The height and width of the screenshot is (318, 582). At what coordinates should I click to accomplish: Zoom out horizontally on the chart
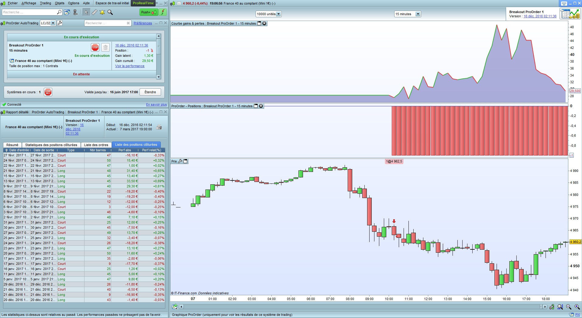coord(569,307)
